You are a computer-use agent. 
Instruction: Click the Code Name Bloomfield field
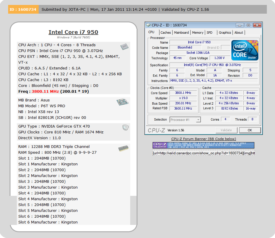click(185, 48)
